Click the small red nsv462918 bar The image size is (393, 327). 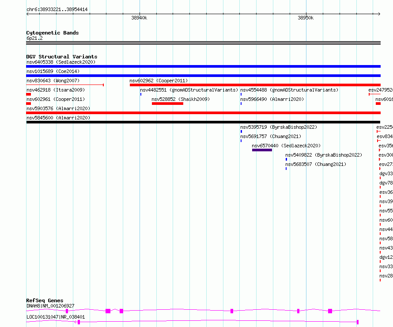click(29, 94)
